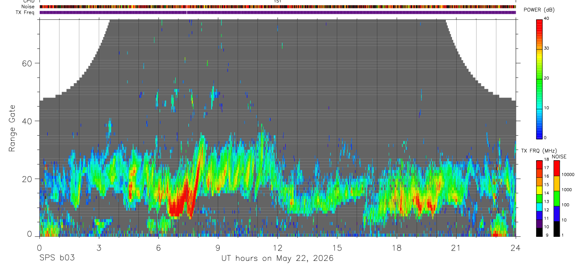This screenshot has width=580, height=268.
Task: Click the Range Gate axis title
Action: (x=12, y=128)
